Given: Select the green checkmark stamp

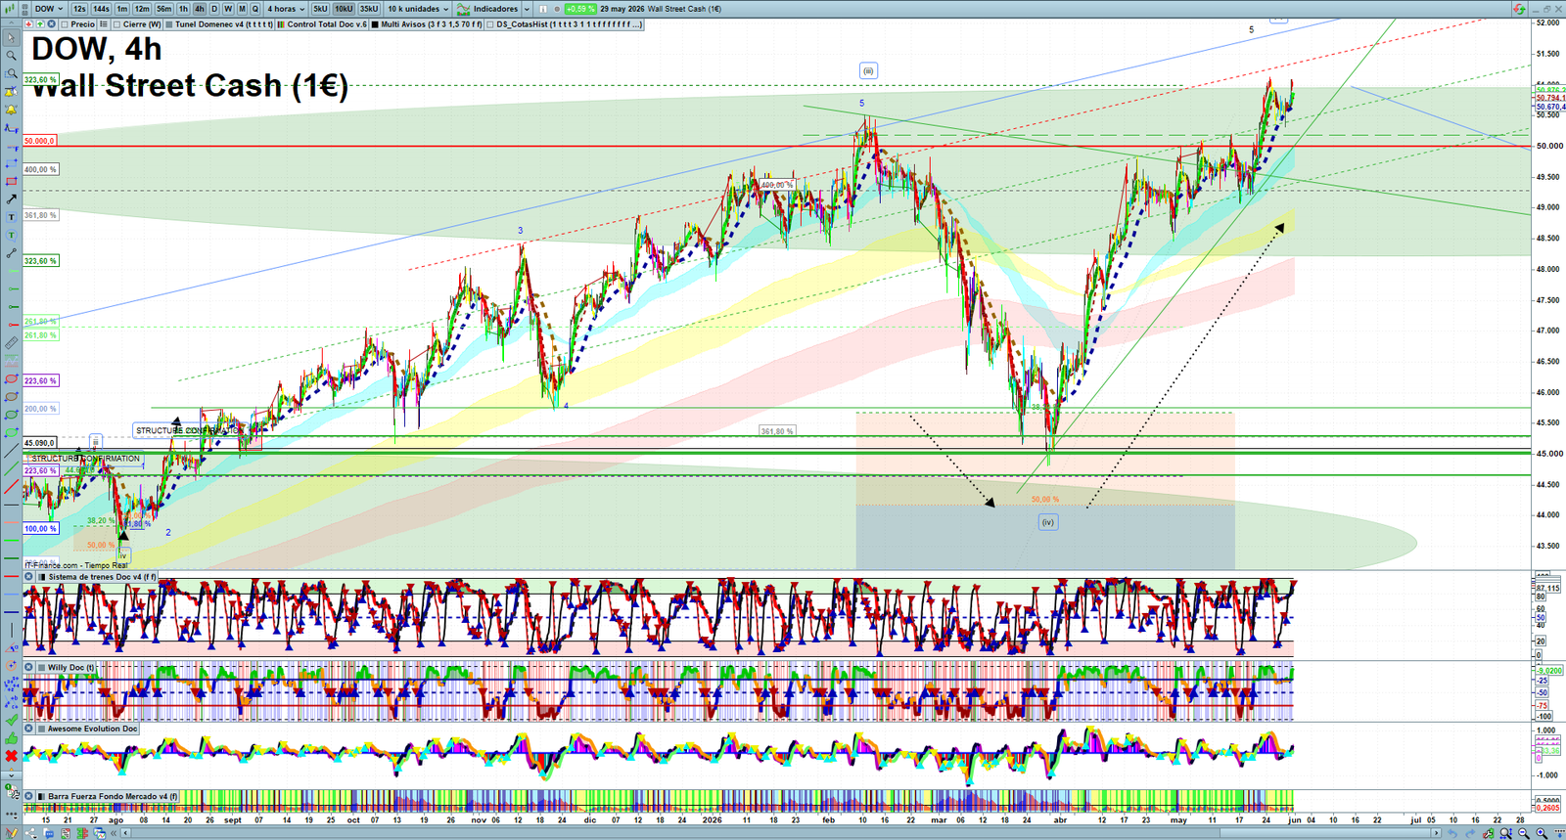Looking at the screenshot, I should click(x=12, y=720).
